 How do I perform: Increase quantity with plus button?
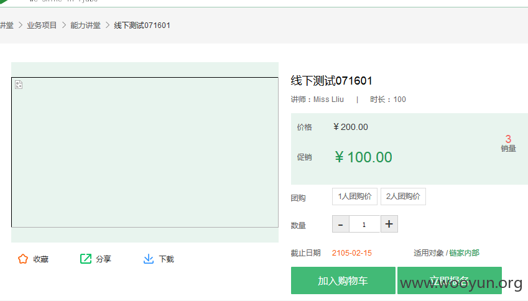click(x=389, y=224)
